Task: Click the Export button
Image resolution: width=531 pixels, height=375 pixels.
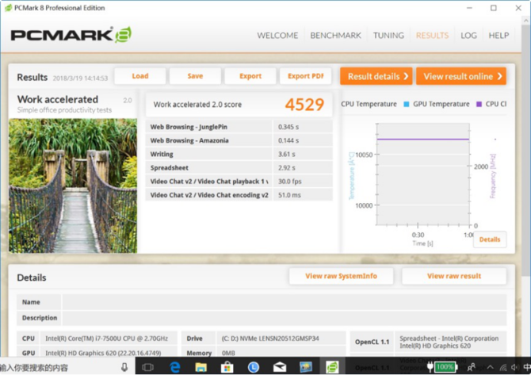Action: tap(250, 76)
